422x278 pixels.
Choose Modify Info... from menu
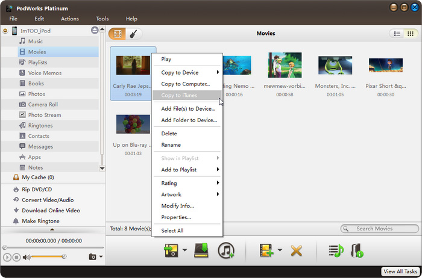click(x=187, y=206)
